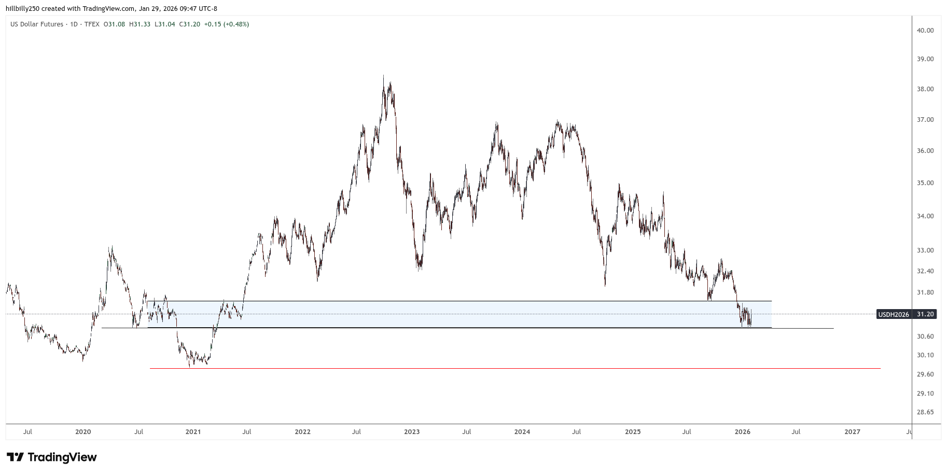
Task: Click the US Dollar Futures chart title
Action: (37, 24)
